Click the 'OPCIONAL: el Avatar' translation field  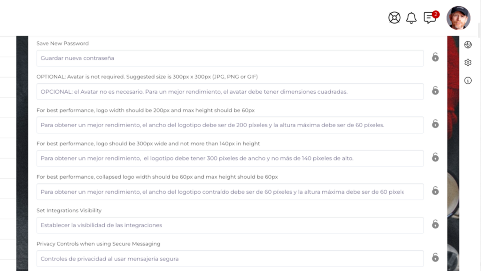(230, 92)
